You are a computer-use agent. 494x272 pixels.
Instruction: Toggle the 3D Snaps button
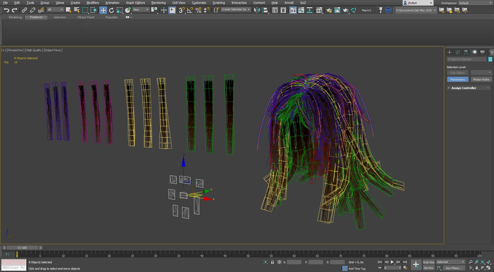click(x=182, y=10)
